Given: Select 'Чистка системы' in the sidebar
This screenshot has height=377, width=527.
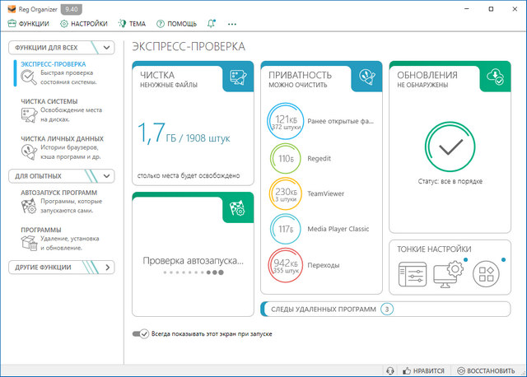Looking at the screenshot, I should point(51,102).
